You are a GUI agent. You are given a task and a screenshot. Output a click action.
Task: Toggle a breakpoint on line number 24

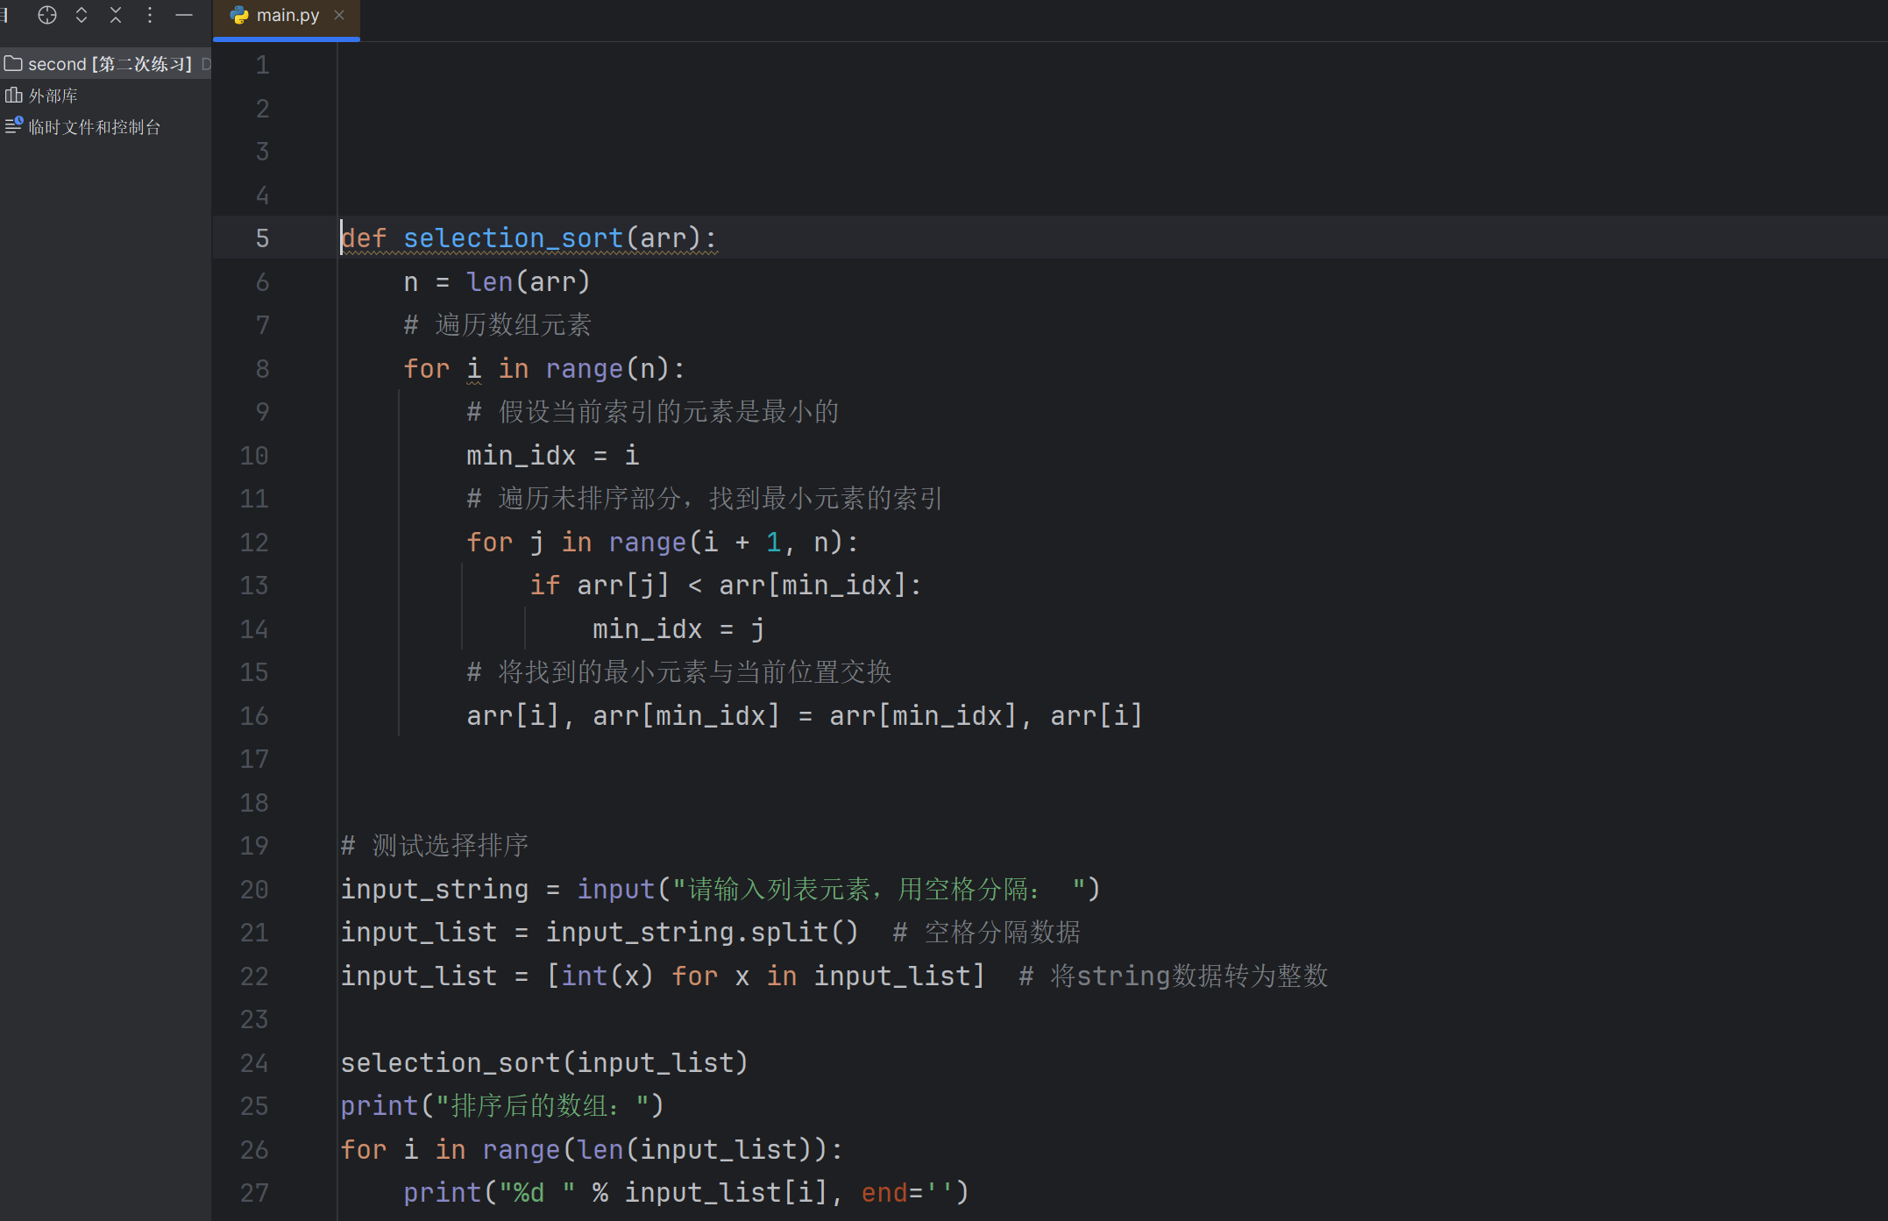(x=254, y=1063)
